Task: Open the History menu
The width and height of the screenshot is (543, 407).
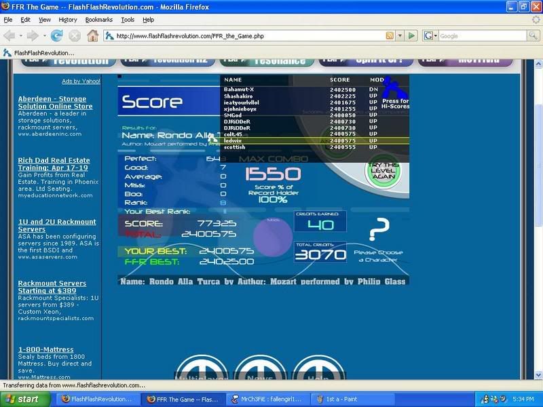Action: click(68, 20)
